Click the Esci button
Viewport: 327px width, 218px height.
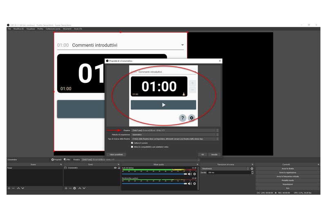point(288,188)
